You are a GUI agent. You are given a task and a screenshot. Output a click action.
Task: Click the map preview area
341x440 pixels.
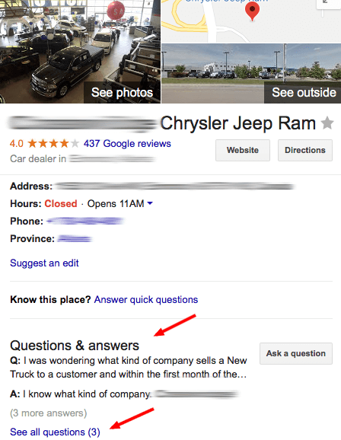[x=251, y=21]
